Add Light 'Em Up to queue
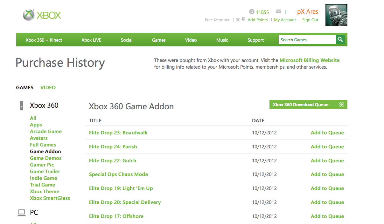This screenshot has height=224, width=384. pyautogui.click(x=327, y=188)
